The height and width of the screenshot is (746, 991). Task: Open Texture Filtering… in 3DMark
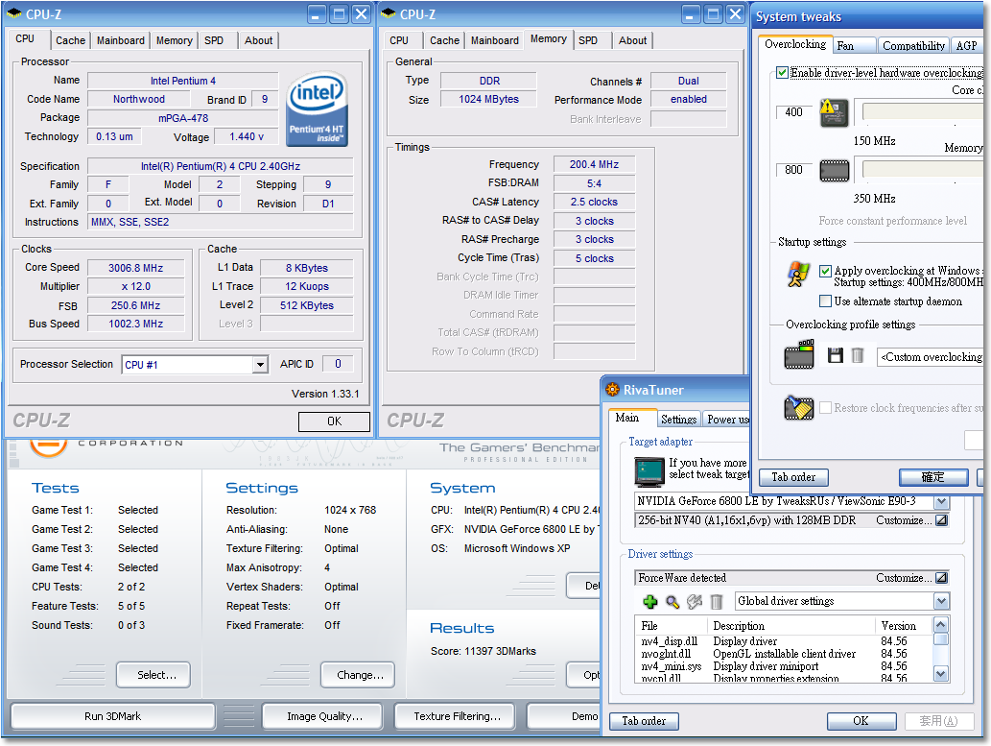[x=455, y=716]
